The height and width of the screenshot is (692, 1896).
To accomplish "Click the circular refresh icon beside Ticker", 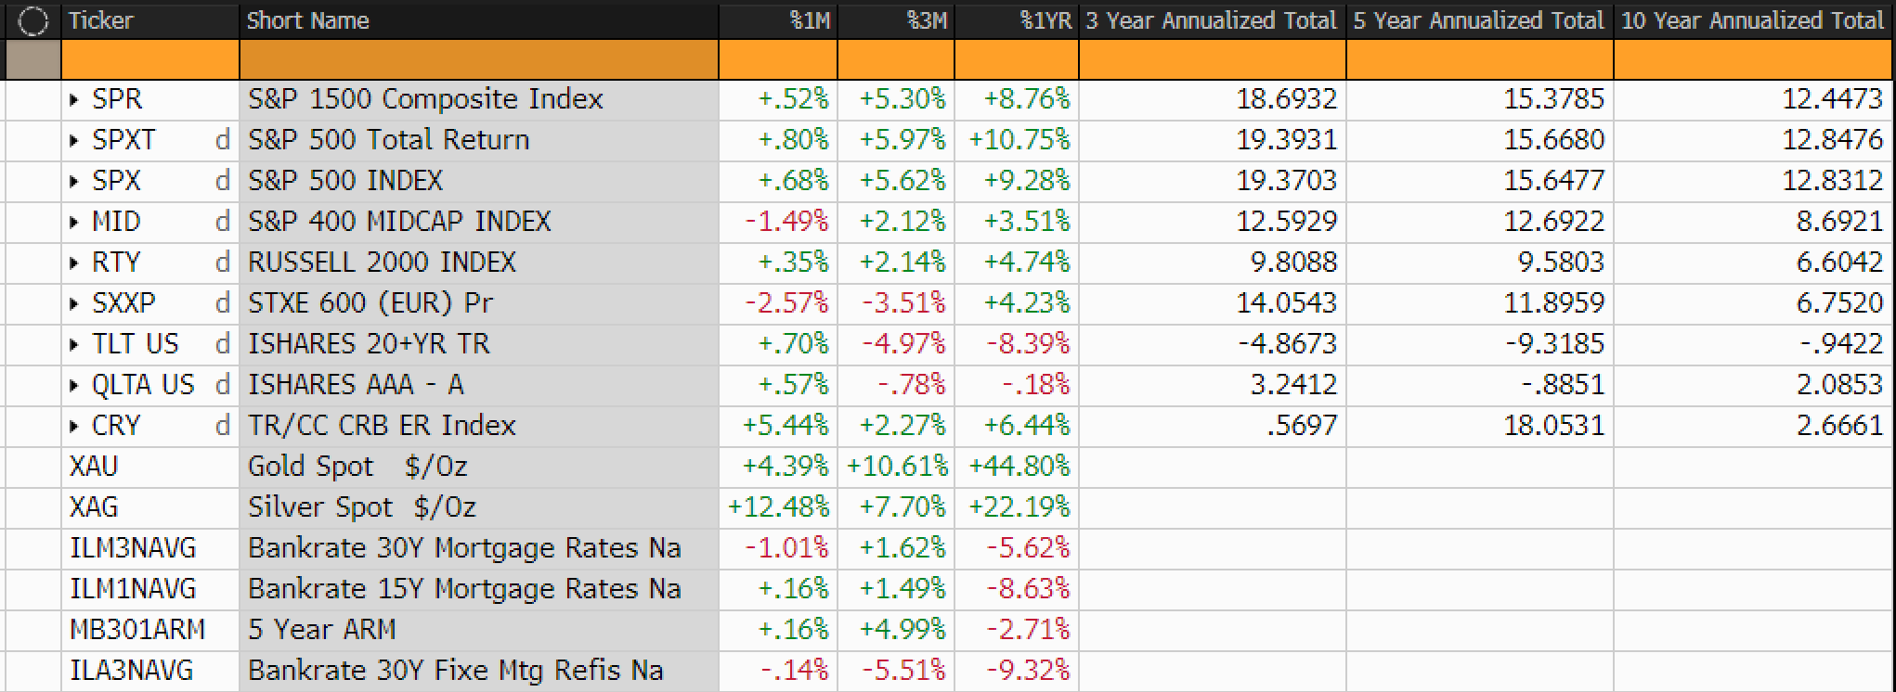I will pyautogui.click(x=32, y=20).
